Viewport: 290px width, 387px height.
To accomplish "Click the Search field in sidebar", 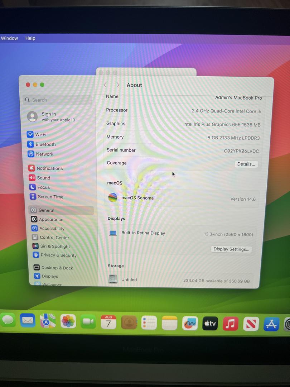I will tap(57, 100).
